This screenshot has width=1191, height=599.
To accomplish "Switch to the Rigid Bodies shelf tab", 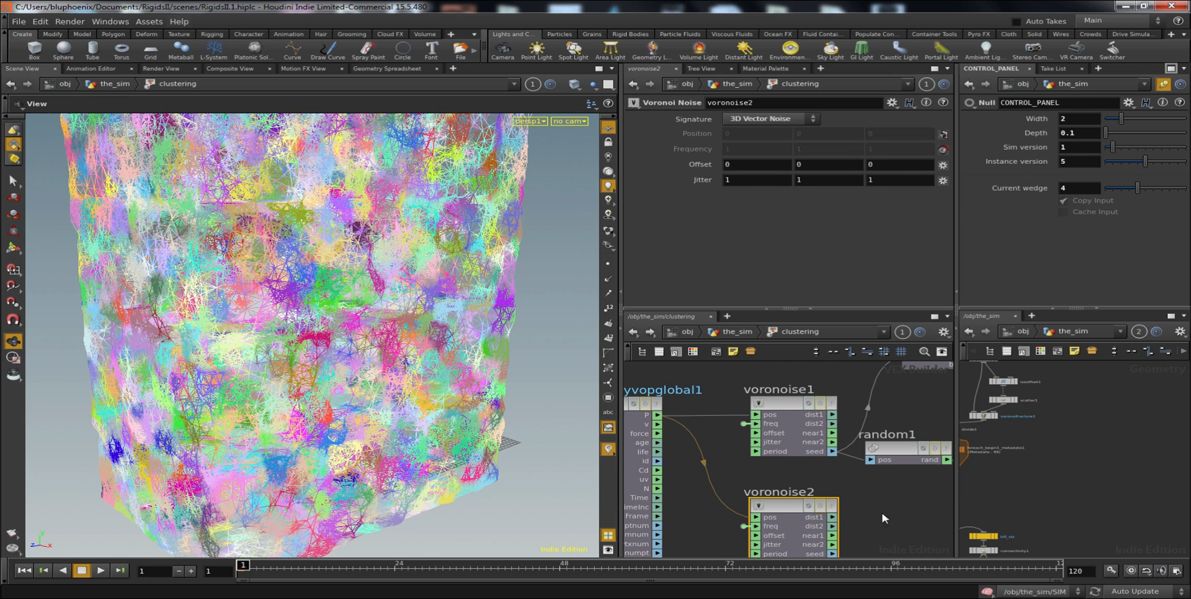I will click(630, 34).
